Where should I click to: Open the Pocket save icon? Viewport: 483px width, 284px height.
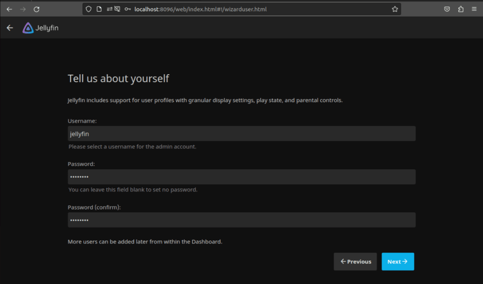(447, 9)
